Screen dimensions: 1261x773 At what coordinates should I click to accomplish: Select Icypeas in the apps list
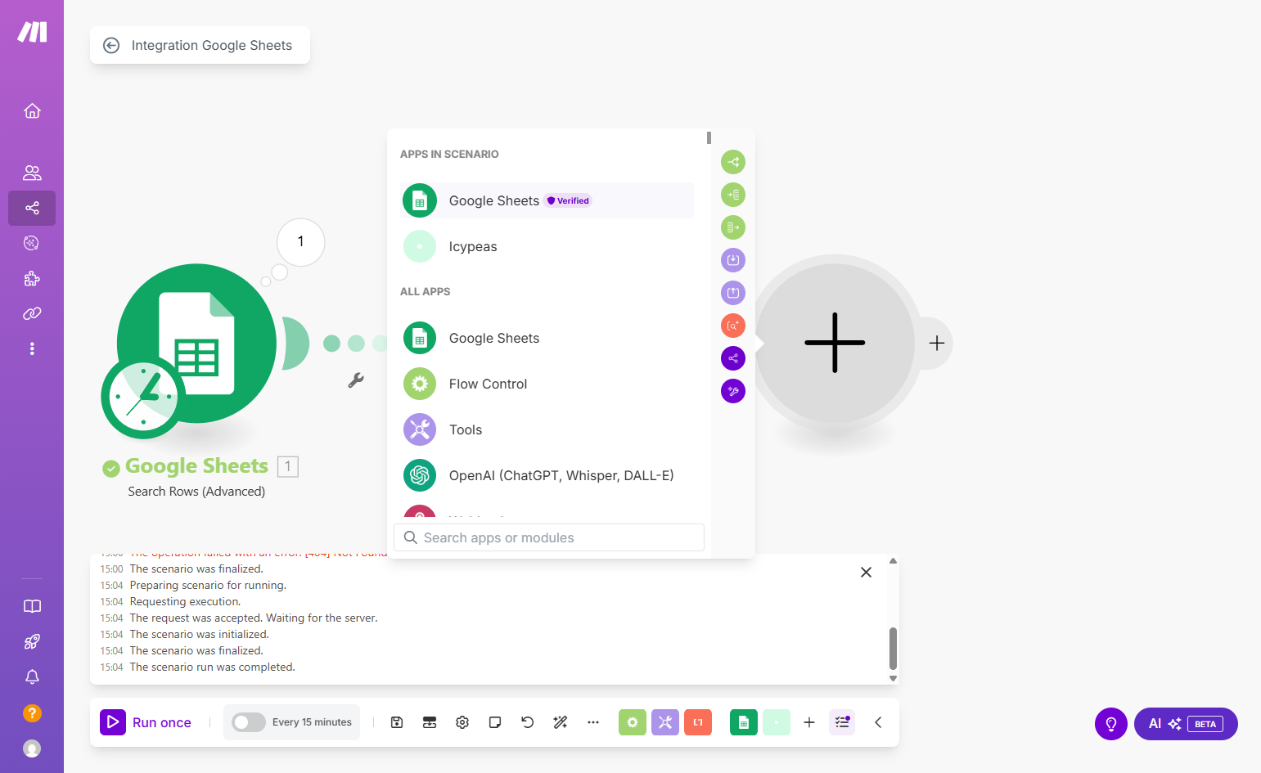[x=547, y=246]
